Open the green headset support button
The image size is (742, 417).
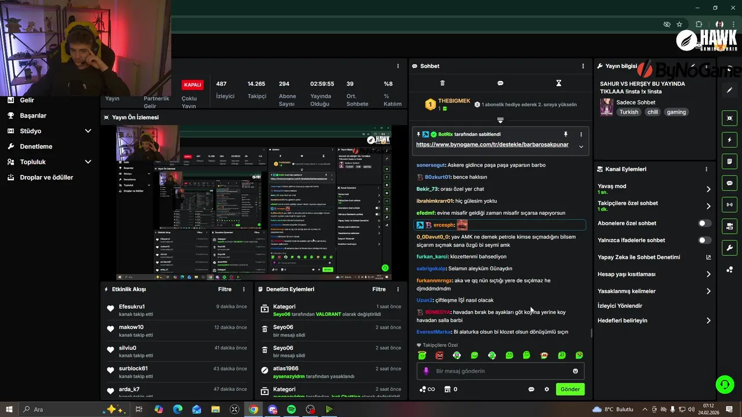724,384
